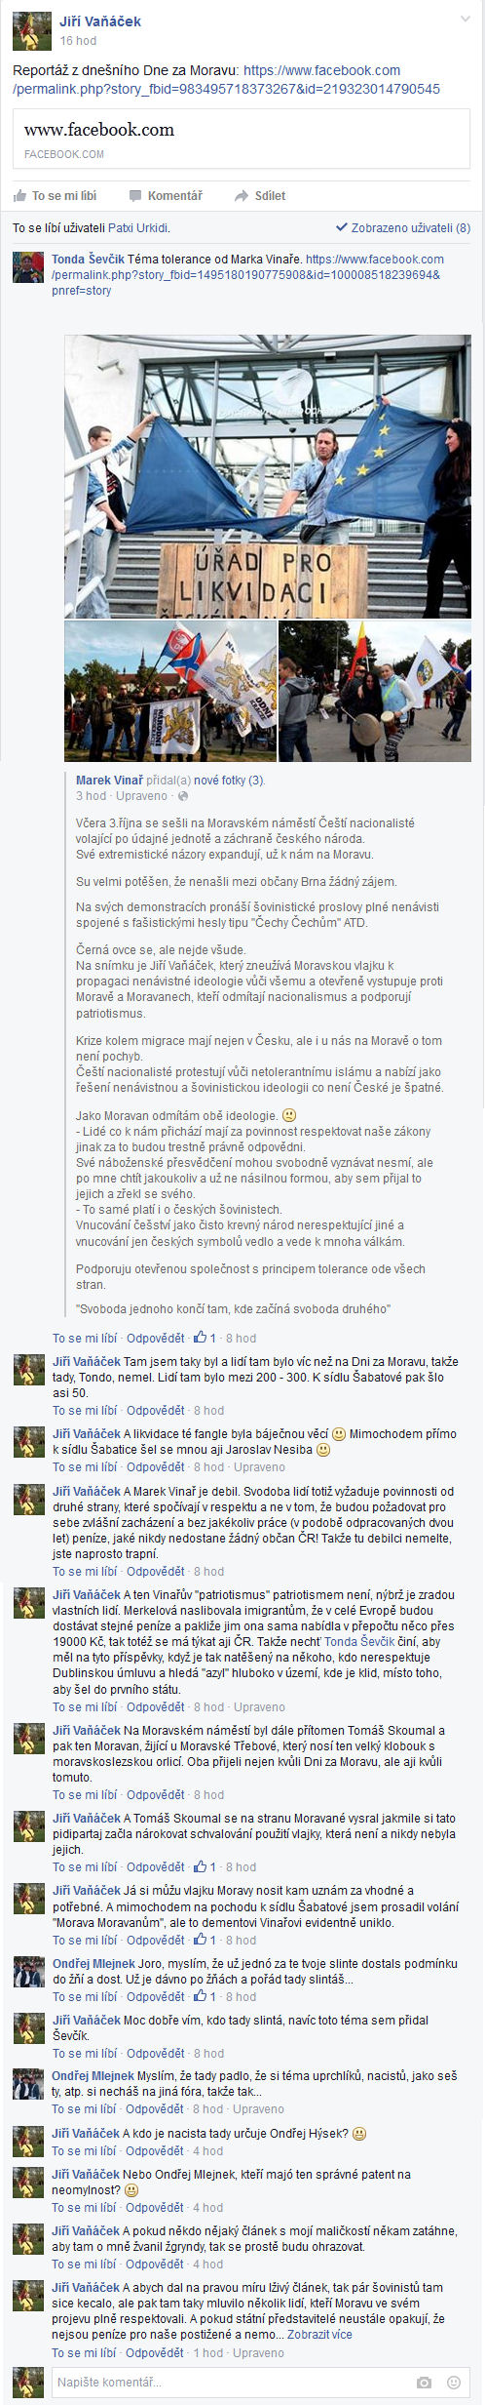
Task: Like the post with To se mi líbí thumb
Action: [x=20, y=195]
